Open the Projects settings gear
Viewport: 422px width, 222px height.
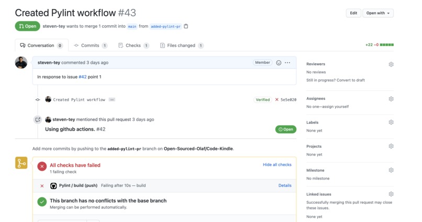[x=391, y=146]
